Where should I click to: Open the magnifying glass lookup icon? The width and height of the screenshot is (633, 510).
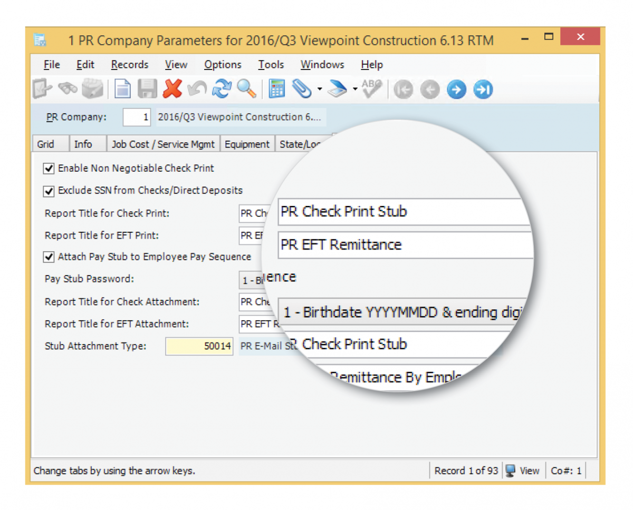pos(246,90)
